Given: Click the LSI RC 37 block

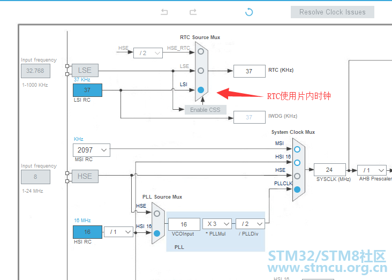Looking at the screenshot, I should pos(87,90).
